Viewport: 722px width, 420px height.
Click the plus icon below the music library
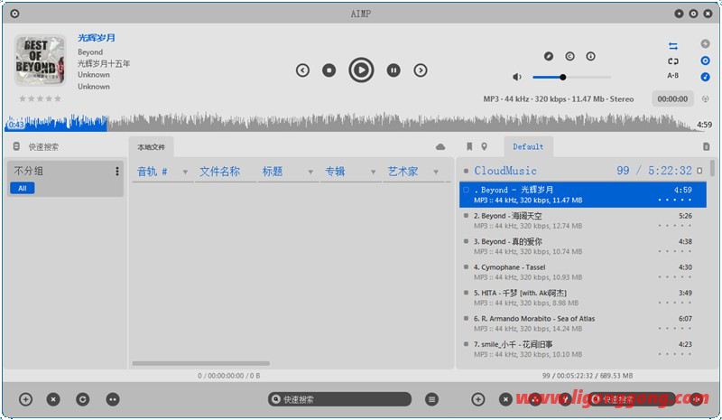pos(26,399)
